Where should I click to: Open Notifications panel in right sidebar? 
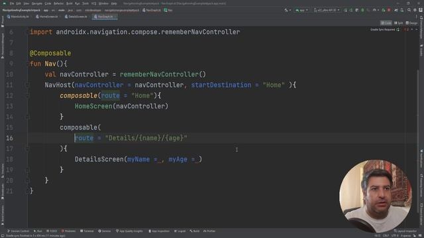421,159
